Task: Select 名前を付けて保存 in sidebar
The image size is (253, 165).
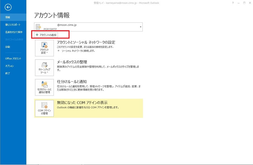Action: 13,32
